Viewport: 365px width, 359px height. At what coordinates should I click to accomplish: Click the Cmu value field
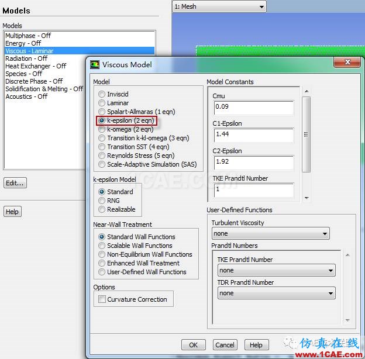tap(254, 108)
